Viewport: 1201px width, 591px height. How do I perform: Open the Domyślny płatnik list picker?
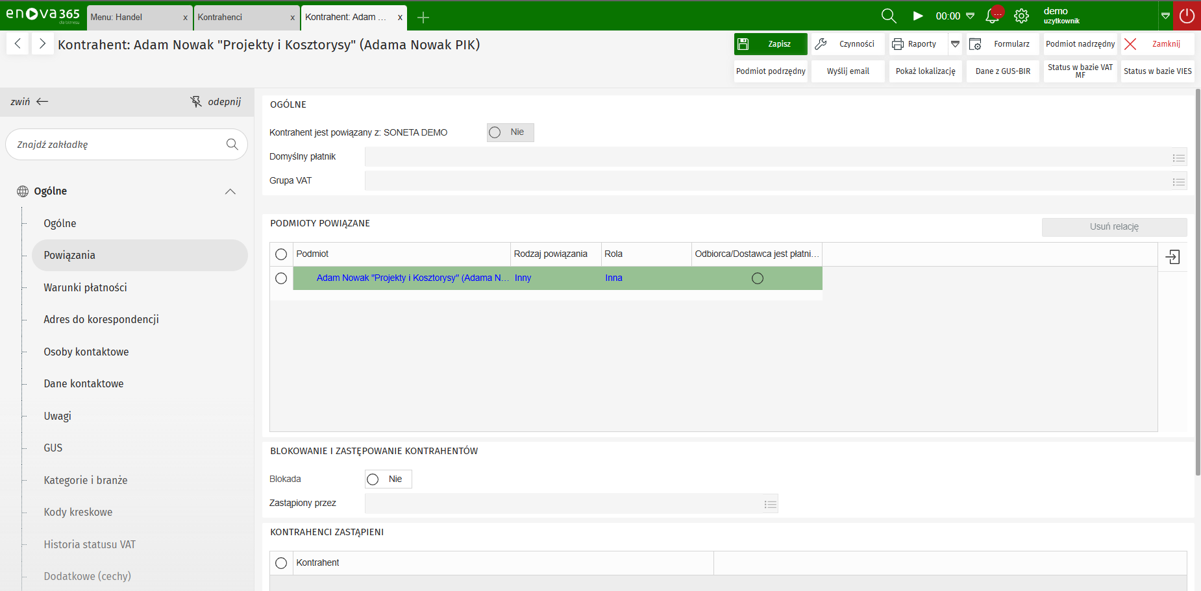1178,158
